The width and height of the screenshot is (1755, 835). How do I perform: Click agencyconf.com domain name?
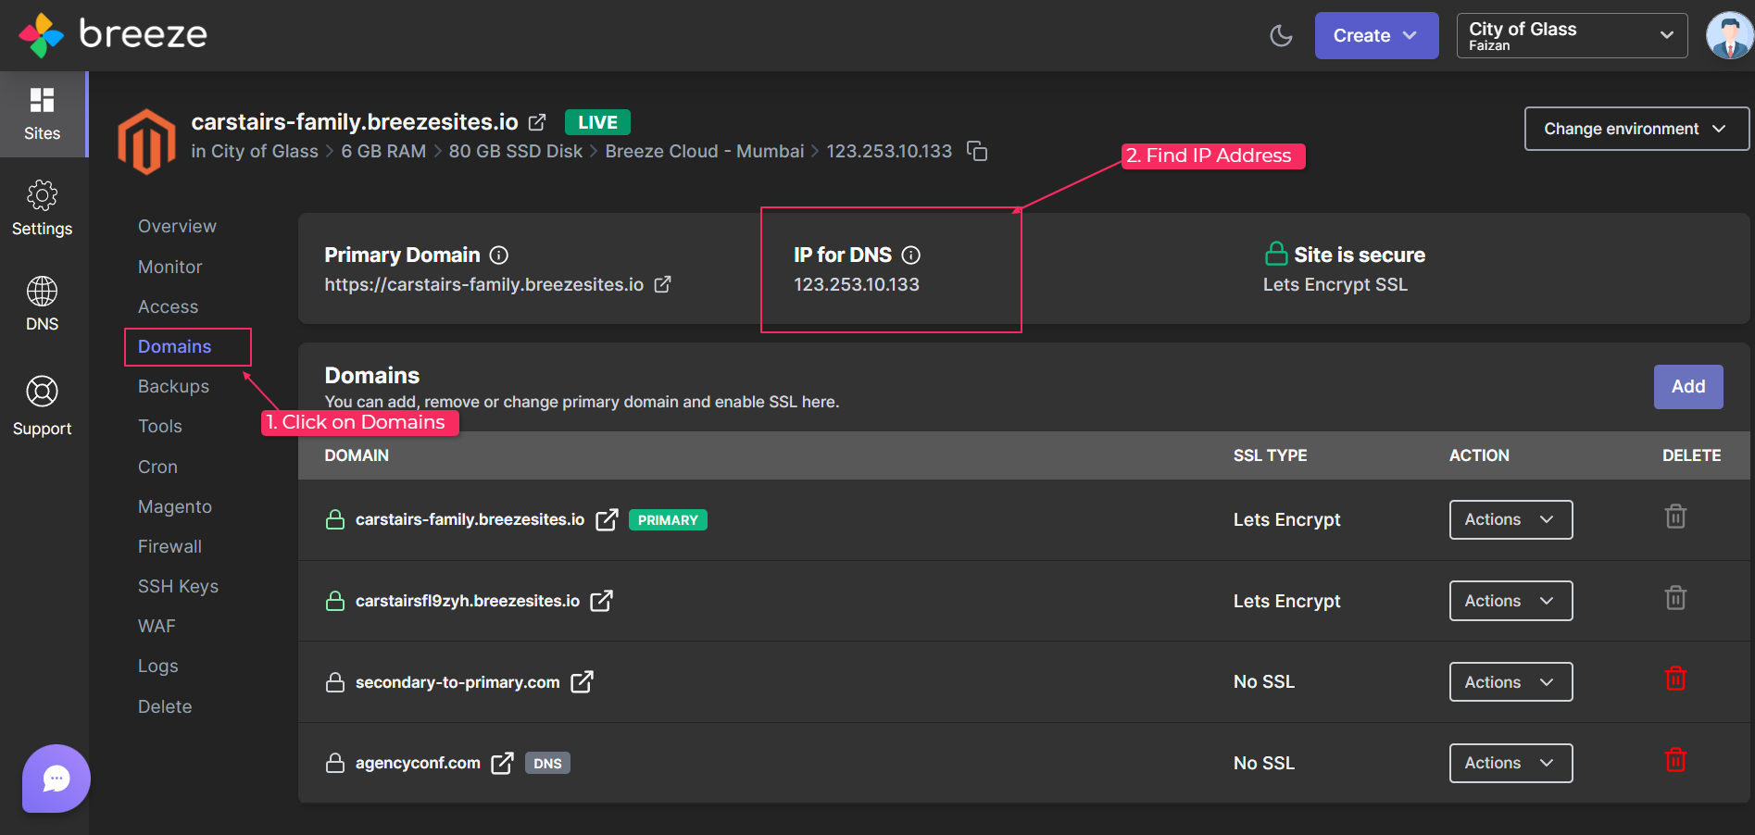coord(418,763)
